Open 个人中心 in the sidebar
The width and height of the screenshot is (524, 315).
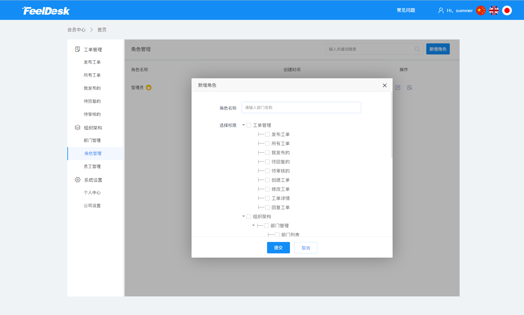click(x=92, y=193)
